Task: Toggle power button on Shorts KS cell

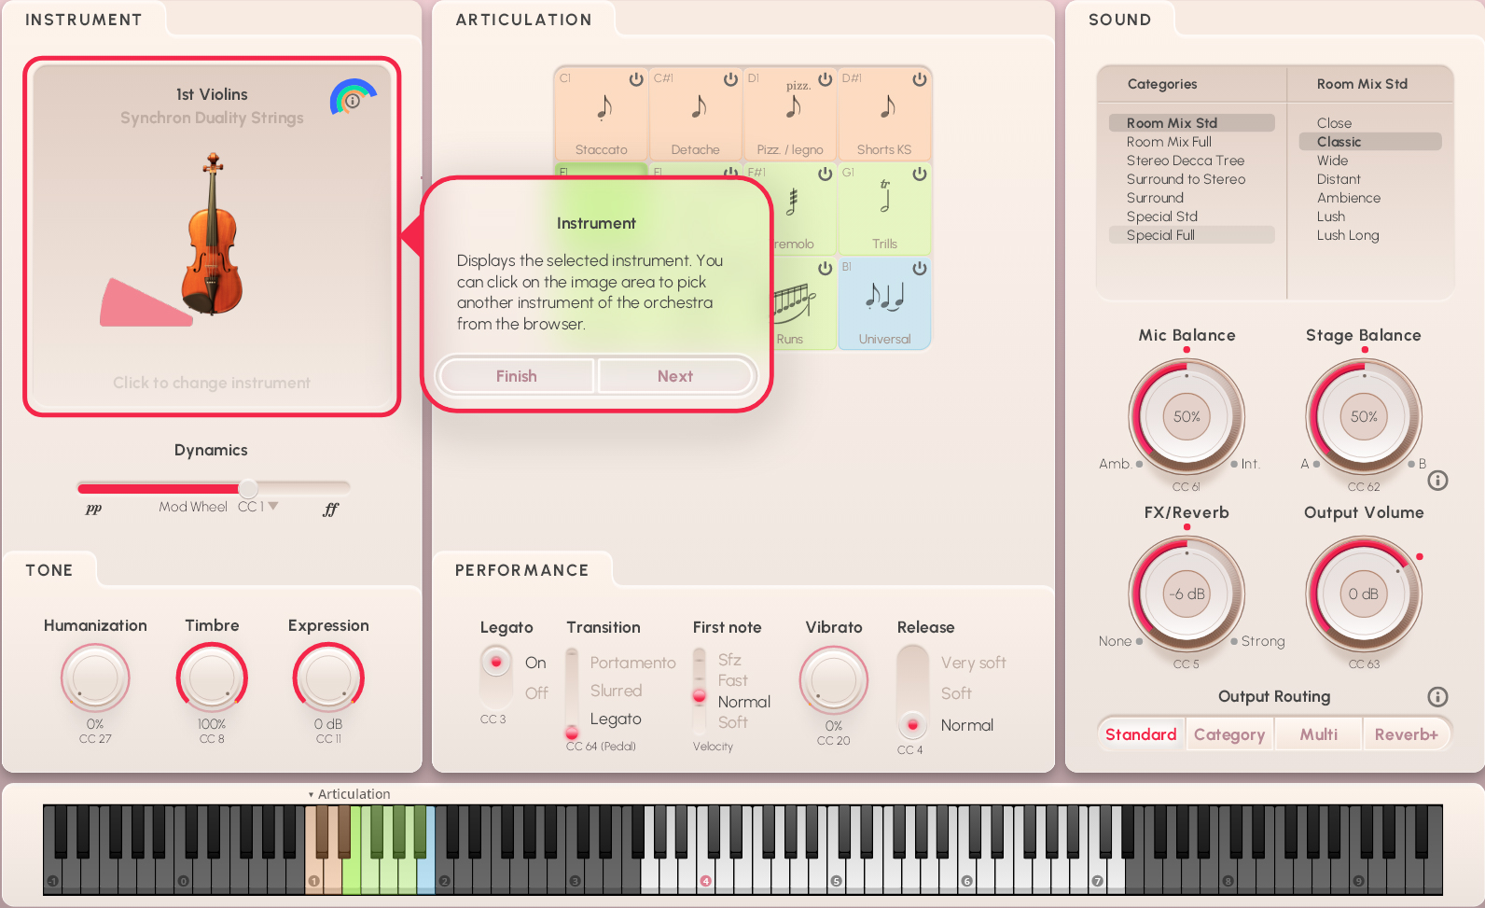Action: point(920,79)
